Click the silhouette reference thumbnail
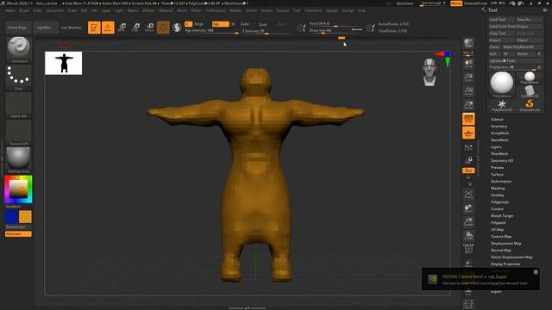 coord(63,63)
